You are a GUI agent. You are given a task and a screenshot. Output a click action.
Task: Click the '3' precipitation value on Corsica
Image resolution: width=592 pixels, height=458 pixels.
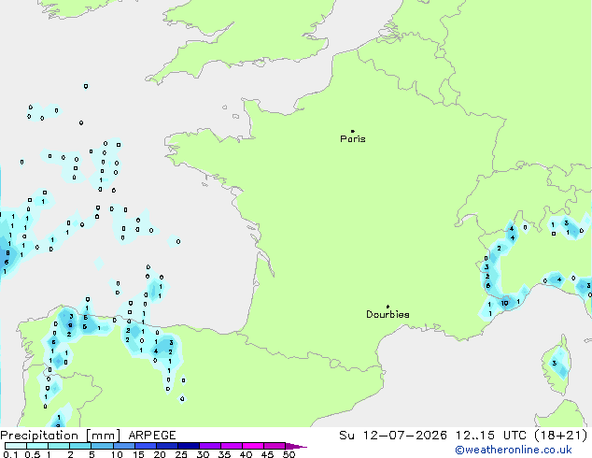click(x=555, y=364)
